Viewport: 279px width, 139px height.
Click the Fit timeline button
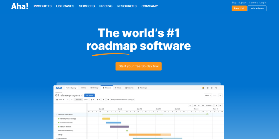coord(203,105)
